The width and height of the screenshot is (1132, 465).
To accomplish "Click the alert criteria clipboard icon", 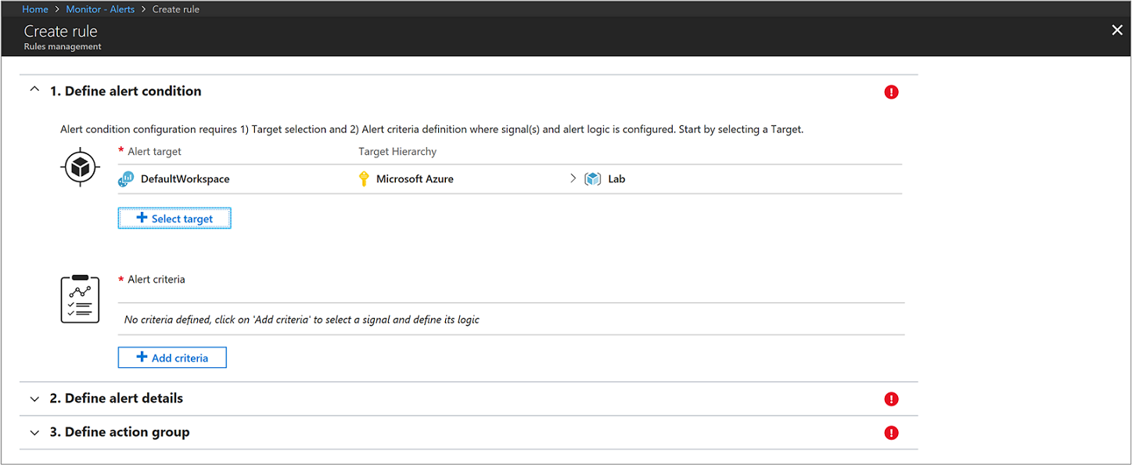I will 80,299.
